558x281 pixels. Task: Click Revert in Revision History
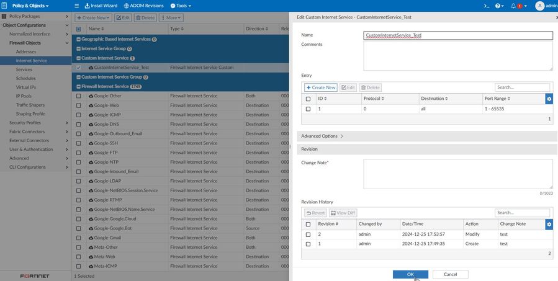(315, 213)
